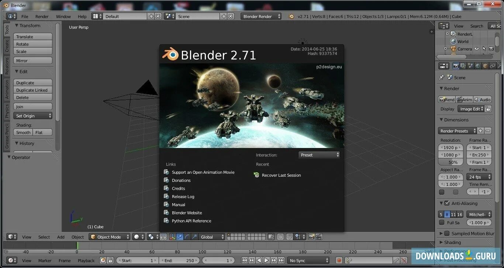Click the outliner editor type icon

(x=444, y=26)
